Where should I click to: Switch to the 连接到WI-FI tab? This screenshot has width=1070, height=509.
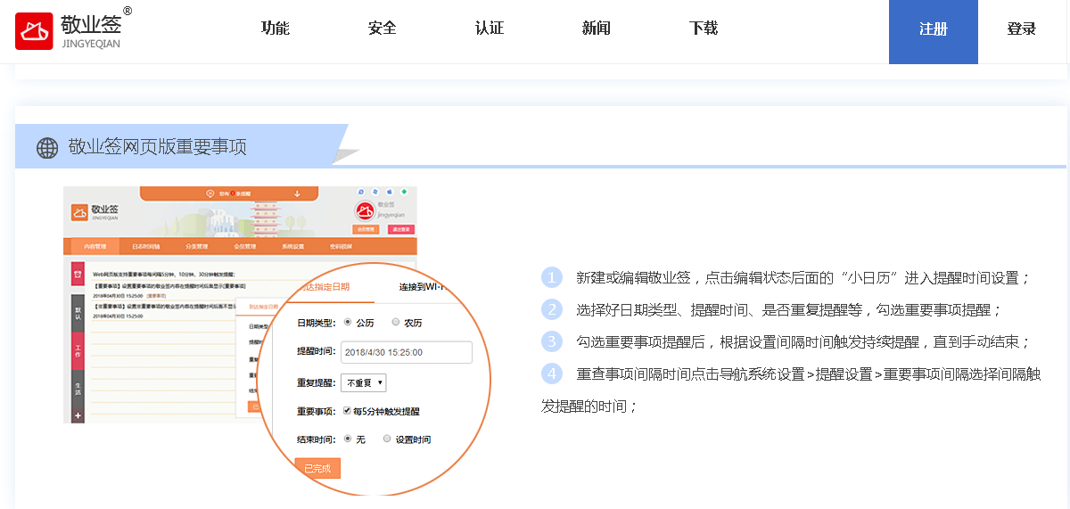421,286
